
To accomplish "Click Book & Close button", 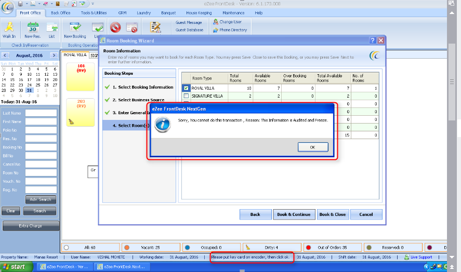I will 333,214.
